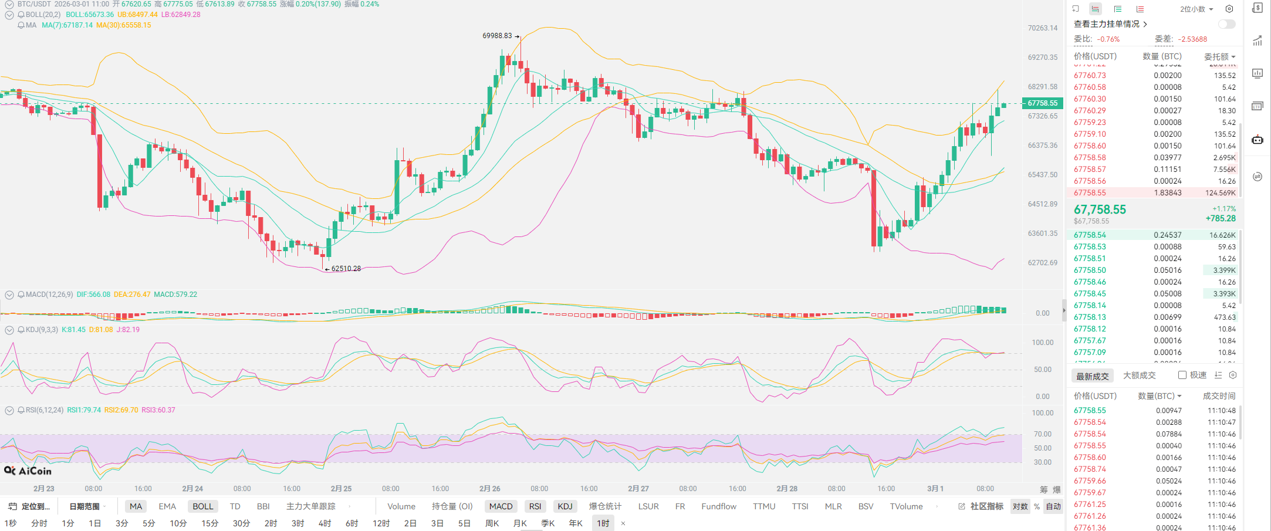1271x531 pixels.
Task: Click the current price label 67758.55 on axis
Action: click(x=1042, y=103)
